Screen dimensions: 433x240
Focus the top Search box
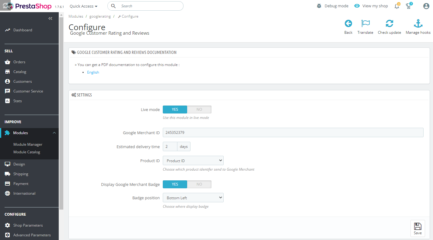[x=145, y=6]
